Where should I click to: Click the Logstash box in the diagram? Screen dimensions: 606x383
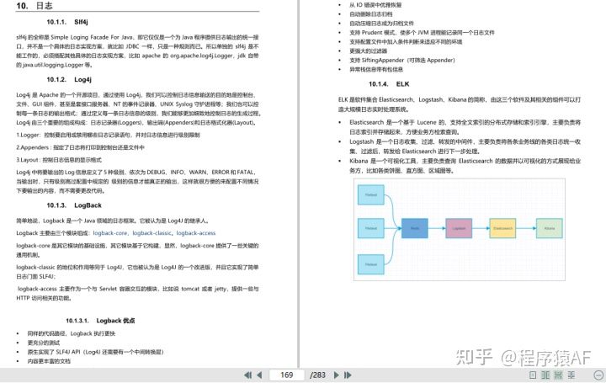point(459,228)
